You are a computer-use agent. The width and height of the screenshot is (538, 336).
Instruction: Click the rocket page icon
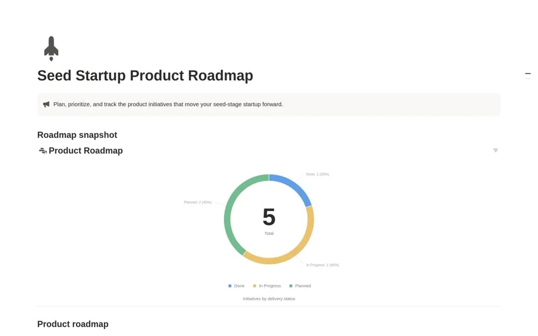point(51,48)
